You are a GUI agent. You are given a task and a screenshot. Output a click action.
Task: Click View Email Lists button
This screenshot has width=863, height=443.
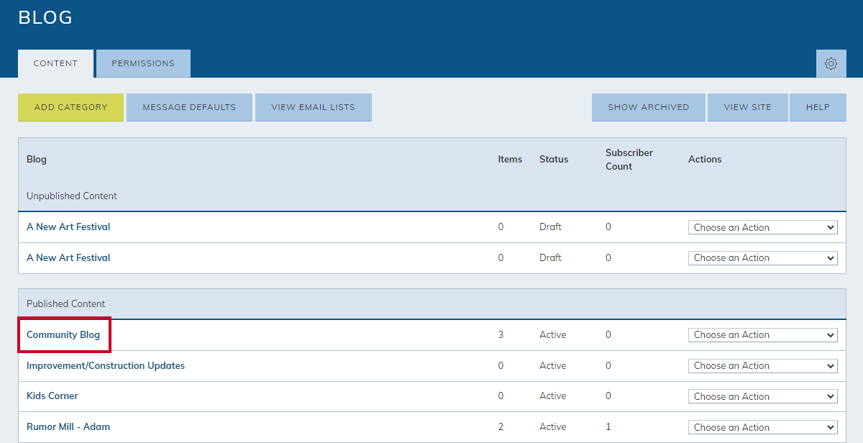coord(313,107)
